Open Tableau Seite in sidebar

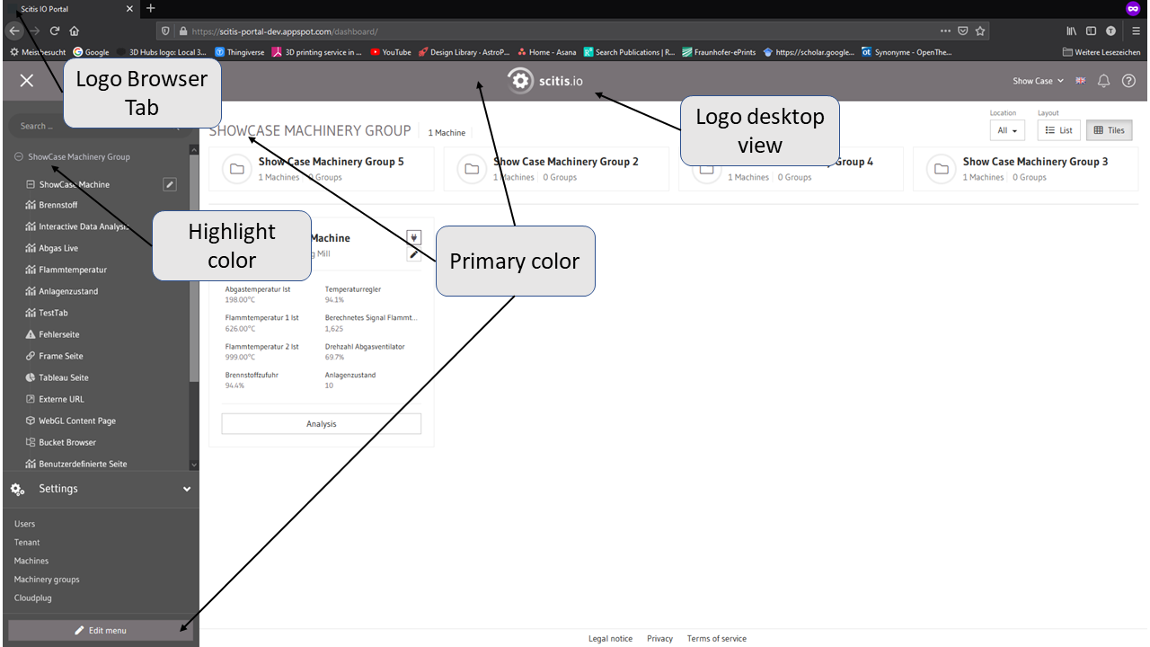pos(63,377)
